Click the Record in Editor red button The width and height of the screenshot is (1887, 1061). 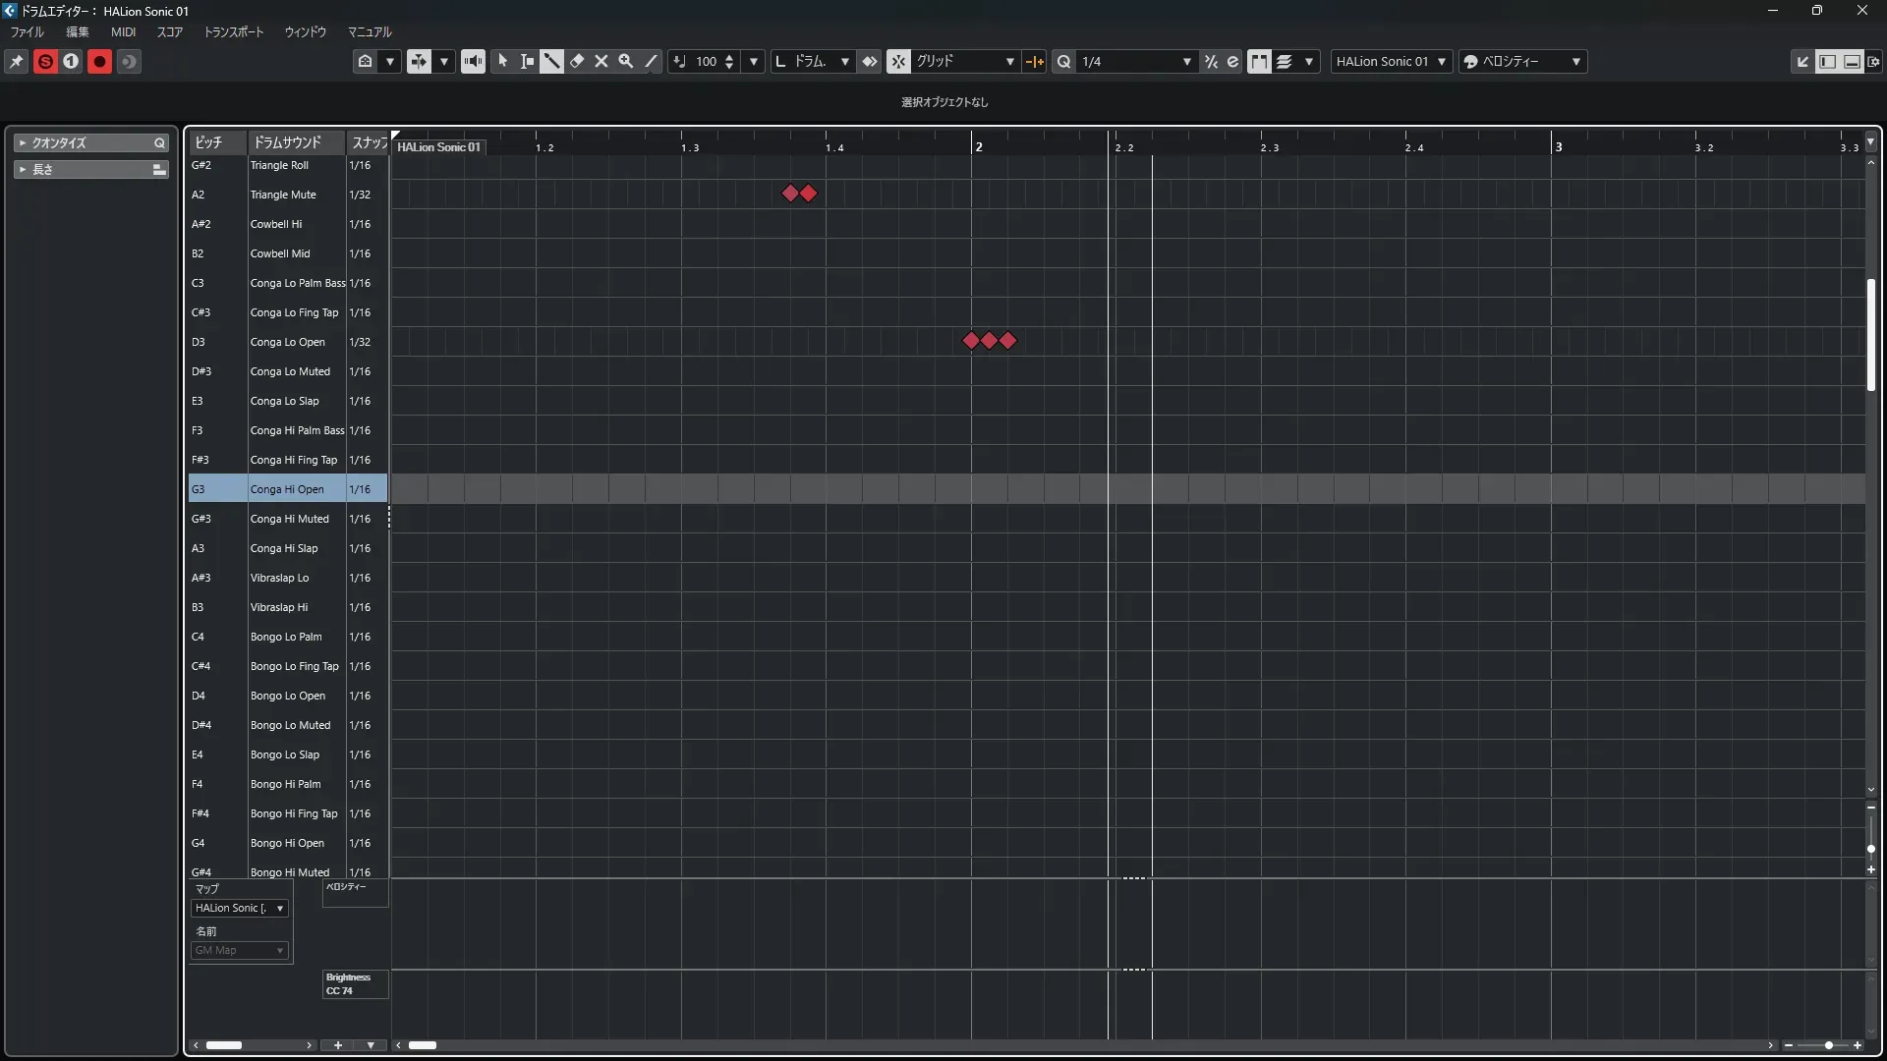pyautogui.click(x=99, y=62)
